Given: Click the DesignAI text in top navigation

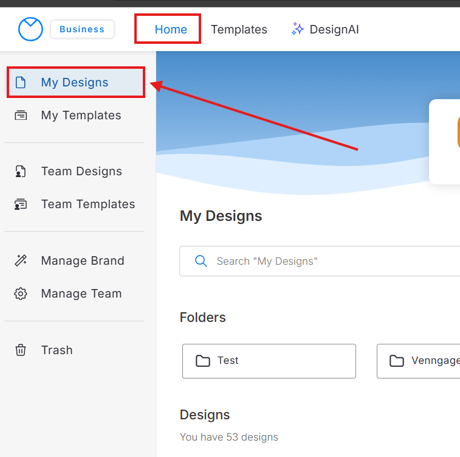Looking at the screenshot, I should point(334,29).
